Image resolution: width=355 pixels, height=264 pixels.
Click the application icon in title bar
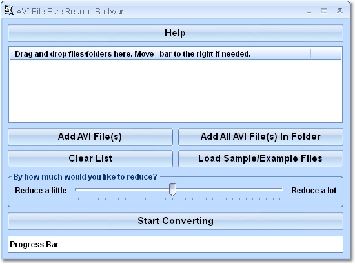pyautogui.click(x=9, y=10)
